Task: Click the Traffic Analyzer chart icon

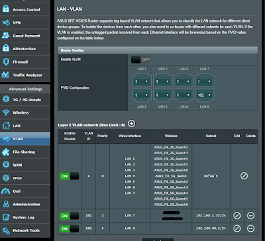Action: [x=6, y=75]
